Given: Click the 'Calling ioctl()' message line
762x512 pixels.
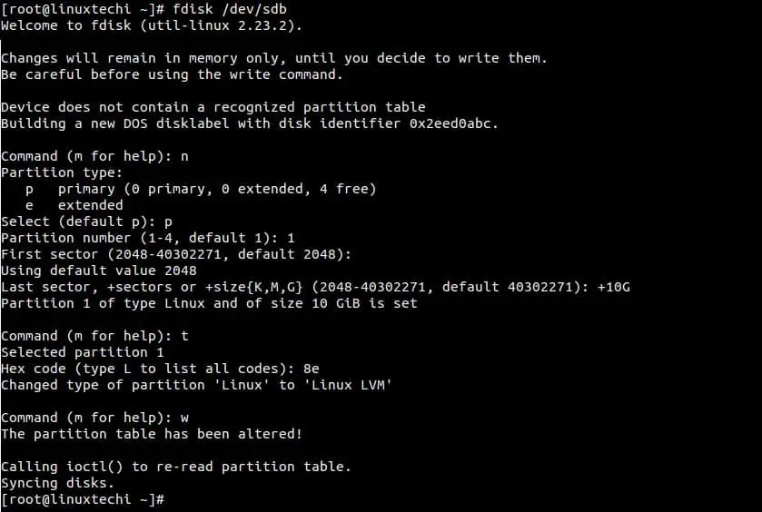Looking at the screenshot, I should pos(176,467).
